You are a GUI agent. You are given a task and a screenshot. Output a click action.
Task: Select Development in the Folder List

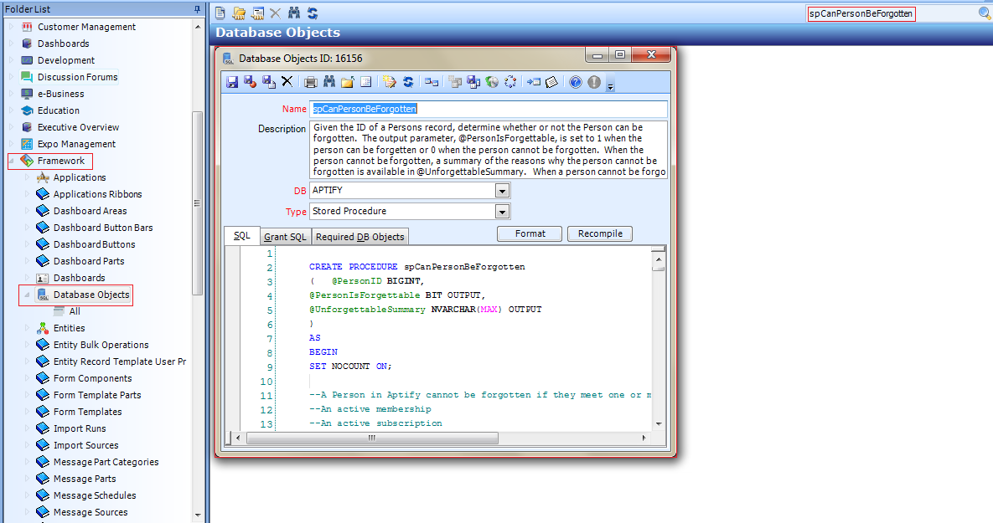tap(66, 60)
